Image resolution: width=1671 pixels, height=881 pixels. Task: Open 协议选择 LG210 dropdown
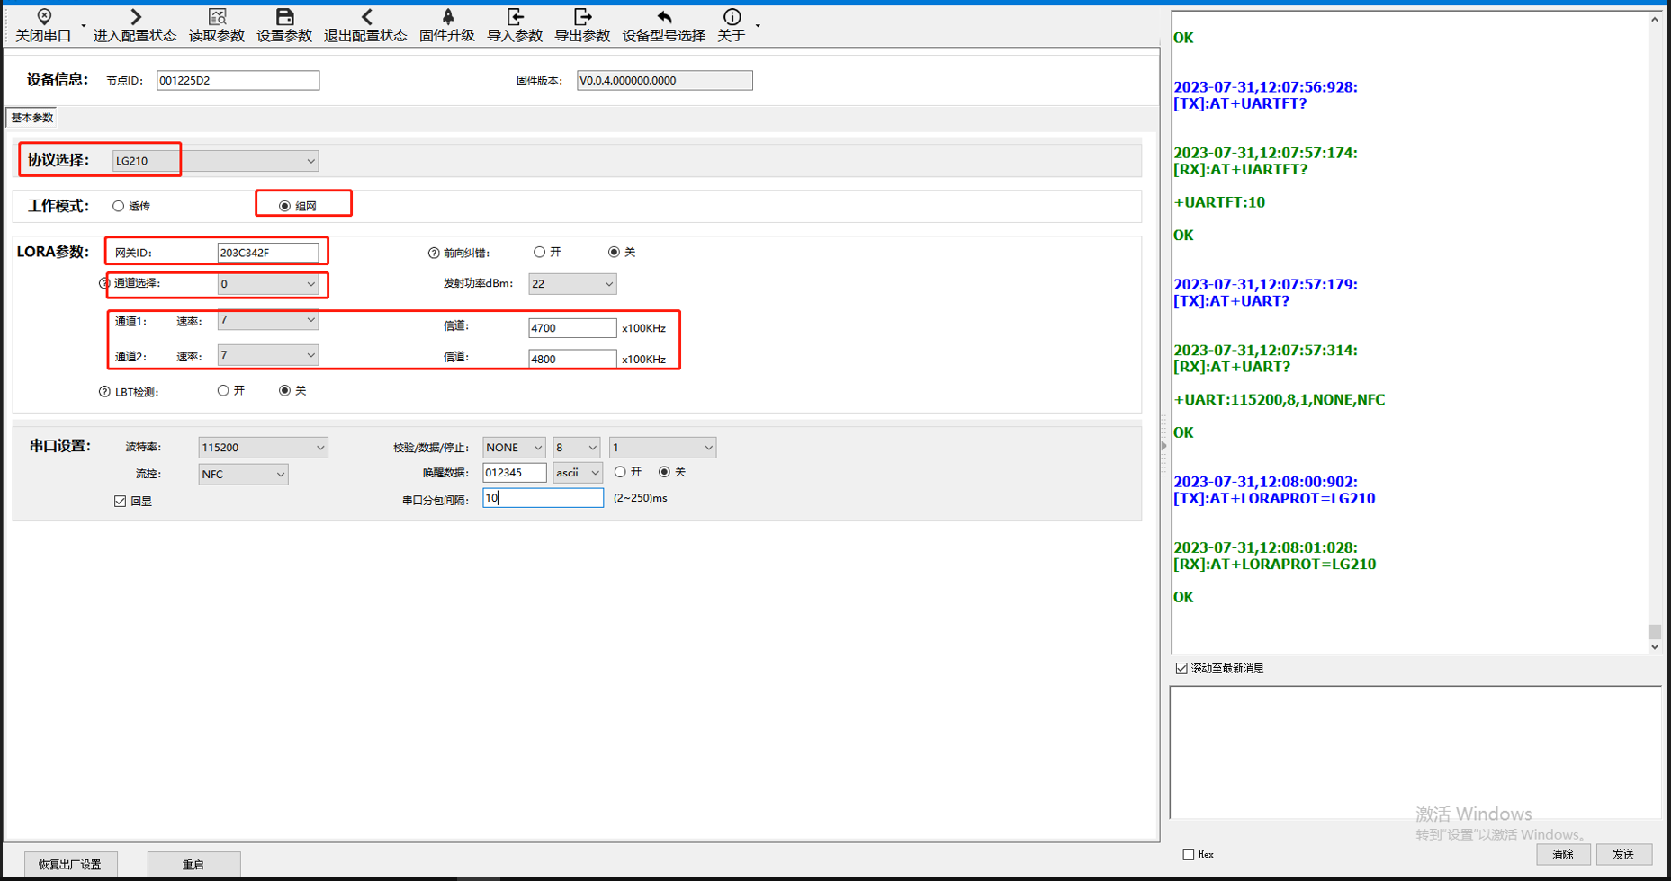[215, 161]
